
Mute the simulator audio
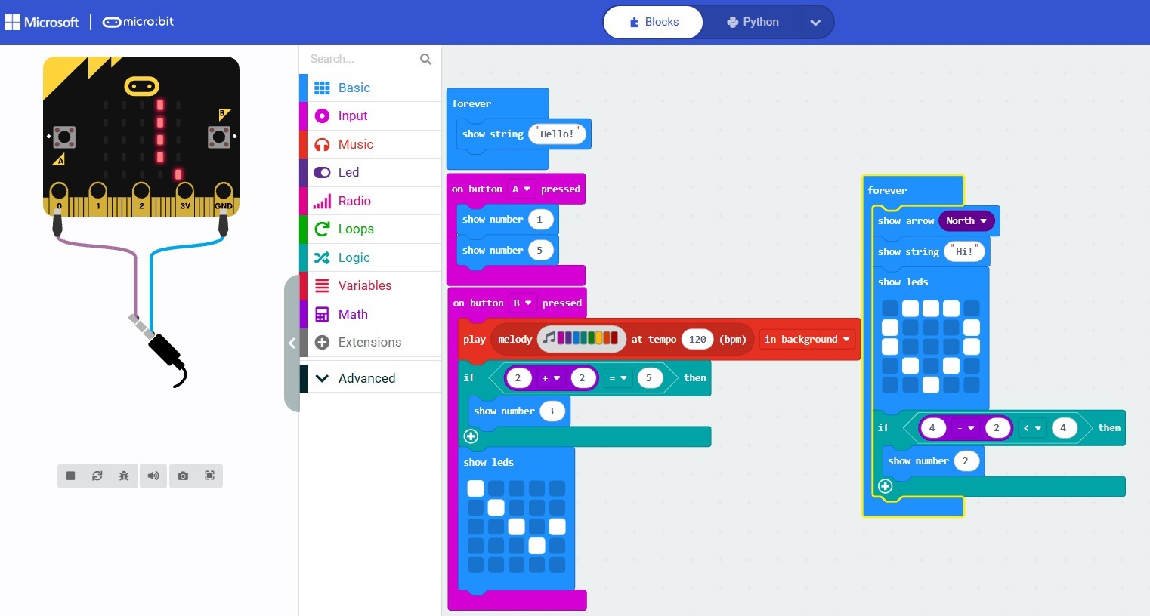point(153,476)
